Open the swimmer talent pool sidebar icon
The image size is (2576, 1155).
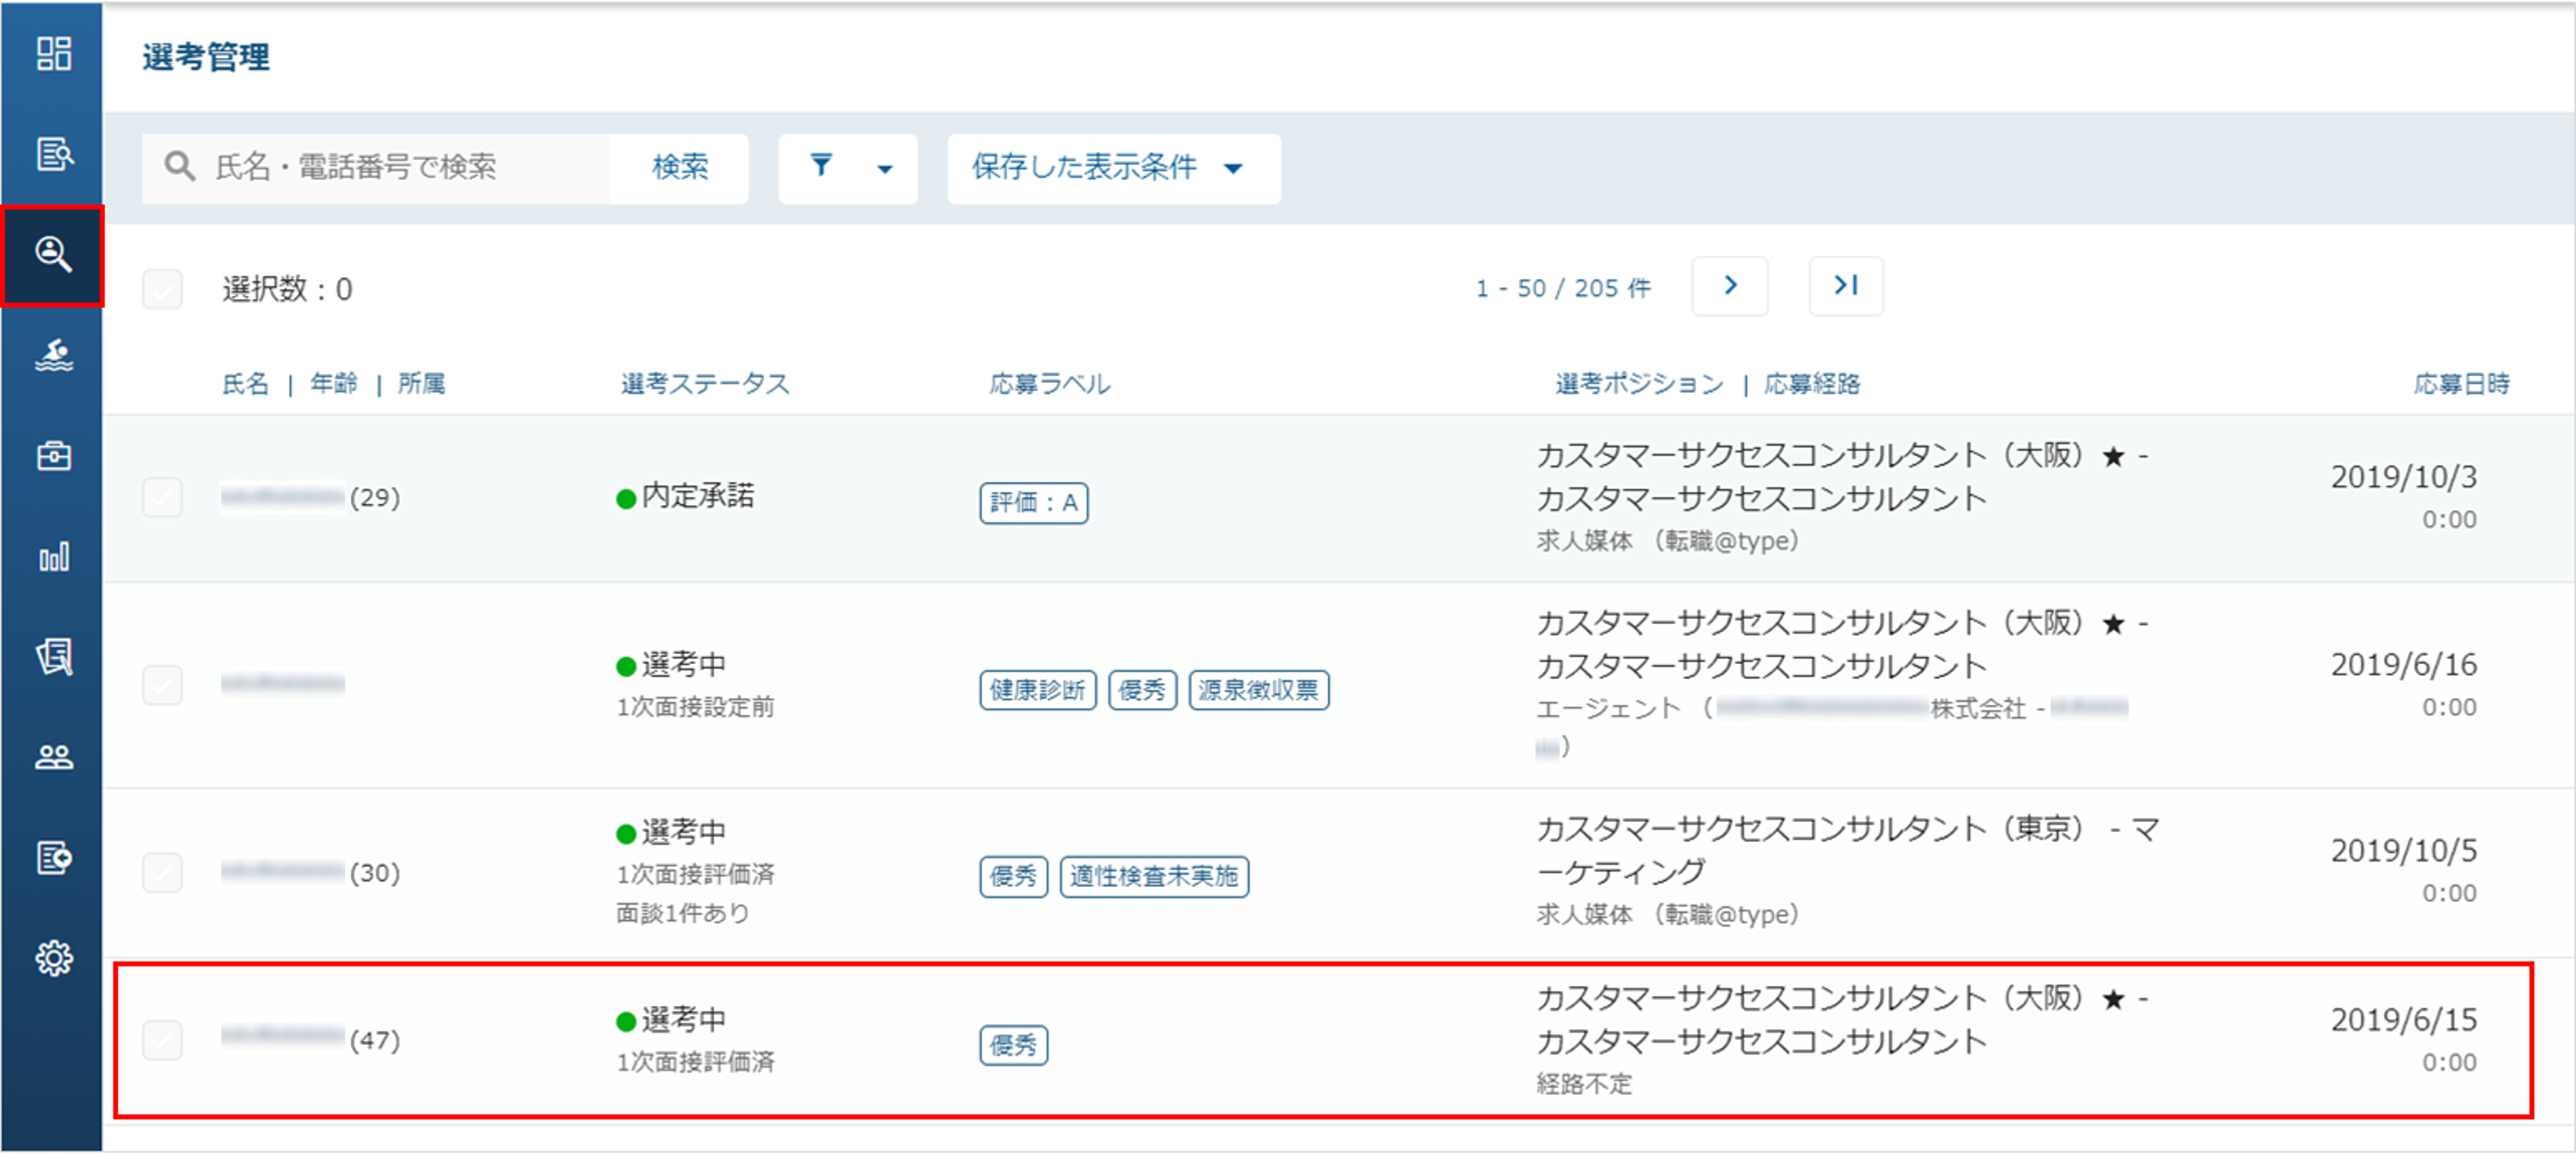pyautogui.click(x=53, y=355)
